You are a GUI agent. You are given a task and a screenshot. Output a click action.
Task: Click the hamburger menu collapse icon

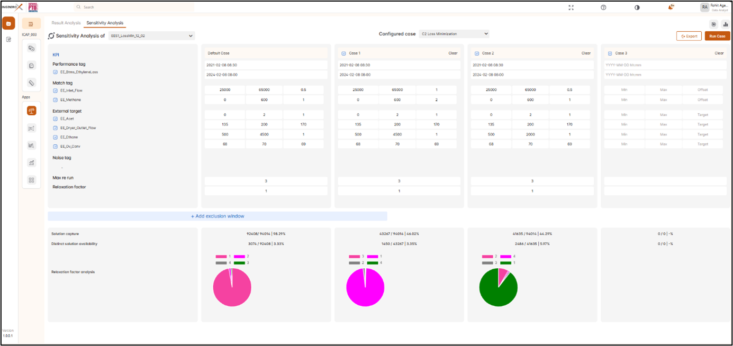pyautogui.click(x=31, y=24)
